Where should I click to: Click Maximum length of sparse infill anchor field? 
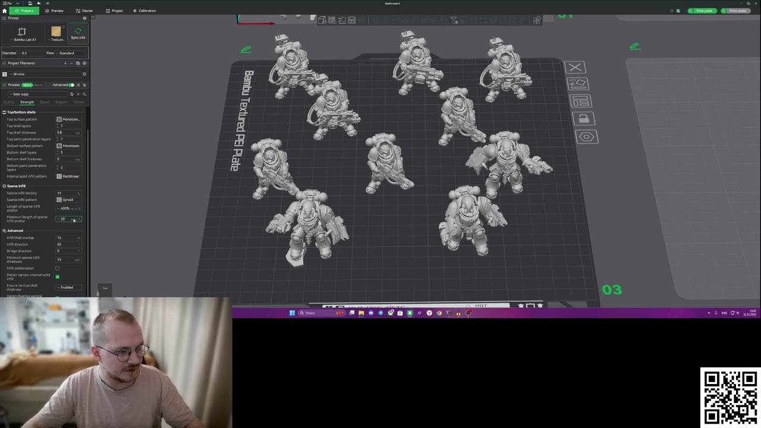(x=68, y=219)
